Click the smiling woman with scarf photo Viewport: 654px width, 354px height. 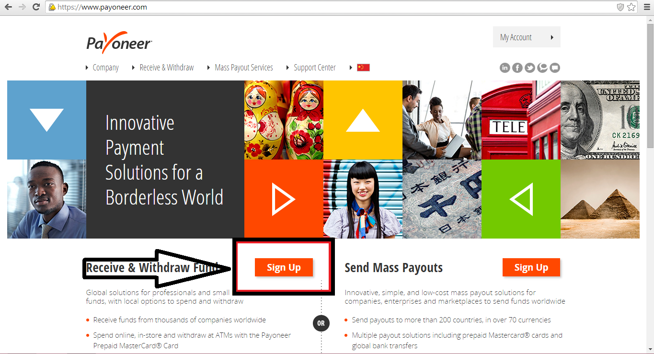pos(363,199)
